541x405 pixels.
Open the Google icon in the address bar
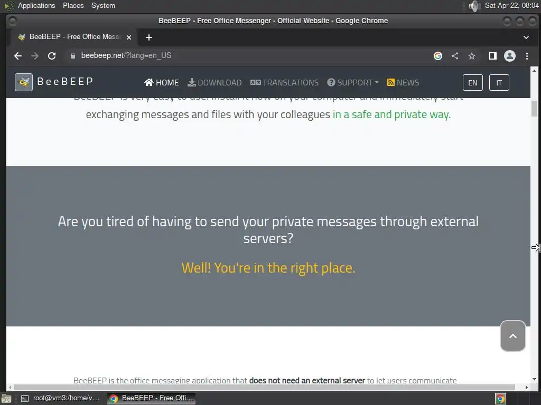[x=438, y=56]
